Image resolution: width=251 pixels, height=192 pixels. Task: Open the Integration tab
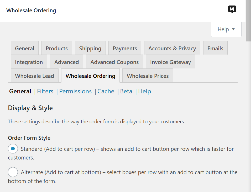click(29, 62)
